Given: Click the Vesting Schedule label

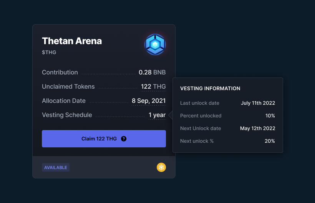Looking at the screenshot, I should click(67, 115).
